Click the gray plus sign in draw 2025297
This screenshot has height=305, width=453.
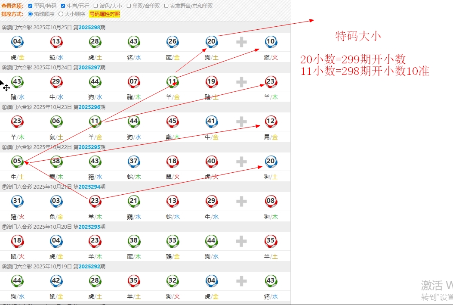point(242,82)
